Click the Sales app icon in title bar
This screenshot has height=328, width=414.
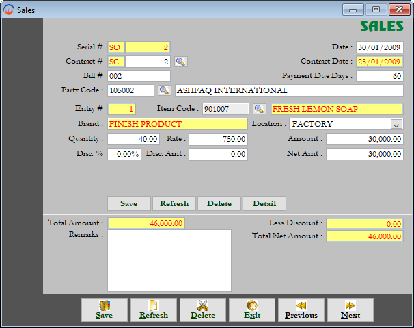click(x=9, y=10)
